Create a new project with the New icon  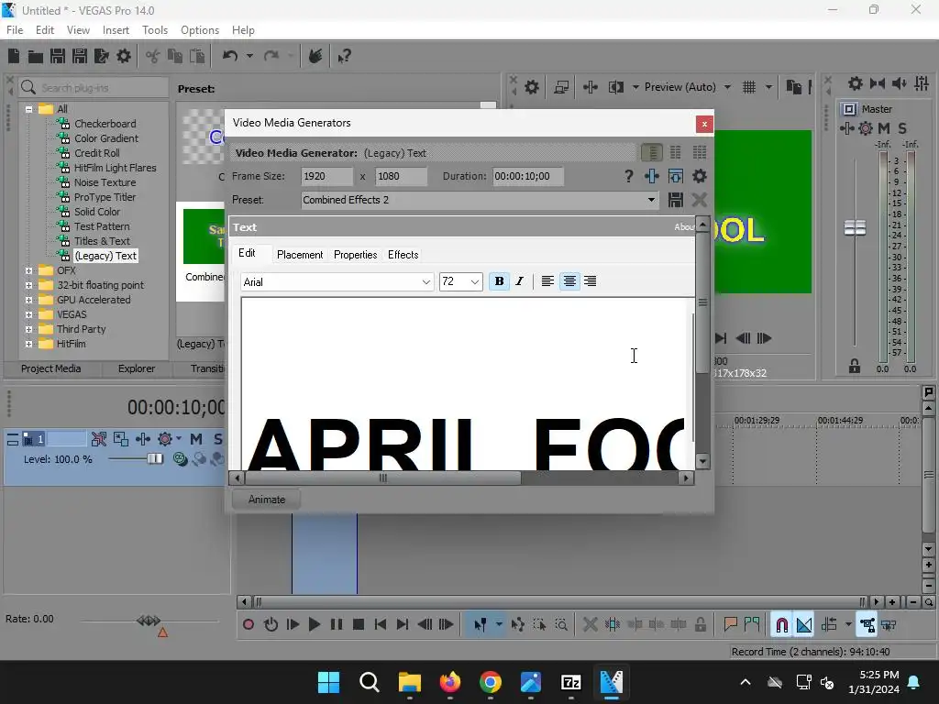pyautogui.click(x=14, y=56)
